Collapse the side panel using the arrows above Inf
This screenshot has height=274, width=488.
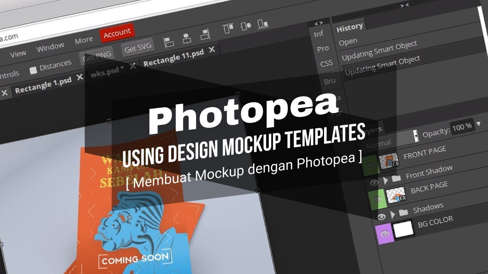point(319,23)
